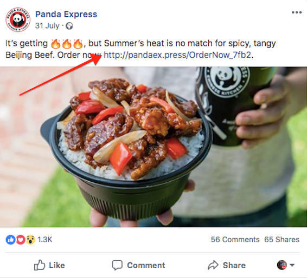Open the Beijing Beef bowl photo
This screenshot has width=307, height=278.
pyautogui.click(x=153, y=147)
